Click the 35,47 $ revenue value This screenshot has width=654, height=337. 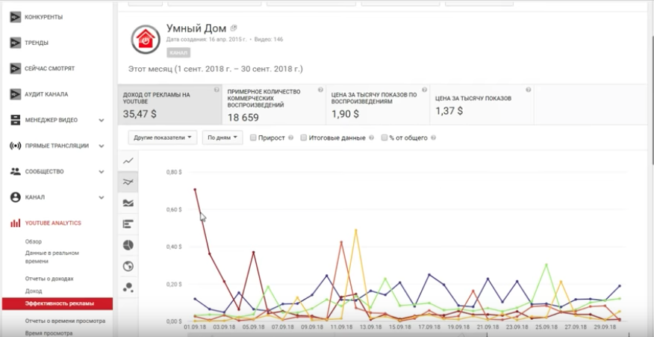[x=140, y=114]
